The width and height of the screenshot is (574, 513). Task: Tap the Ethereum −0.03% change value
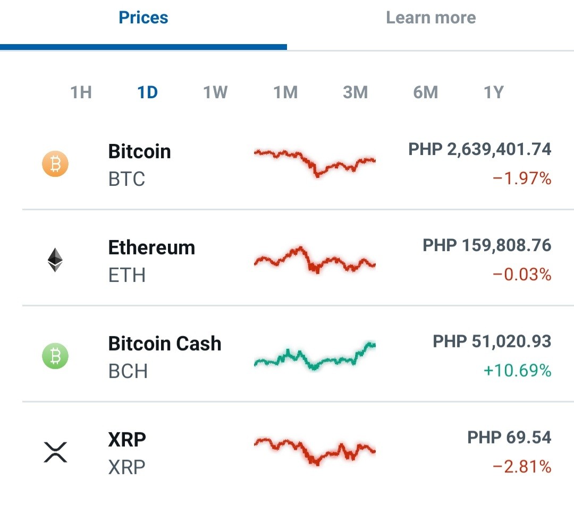tap(522, 275)
